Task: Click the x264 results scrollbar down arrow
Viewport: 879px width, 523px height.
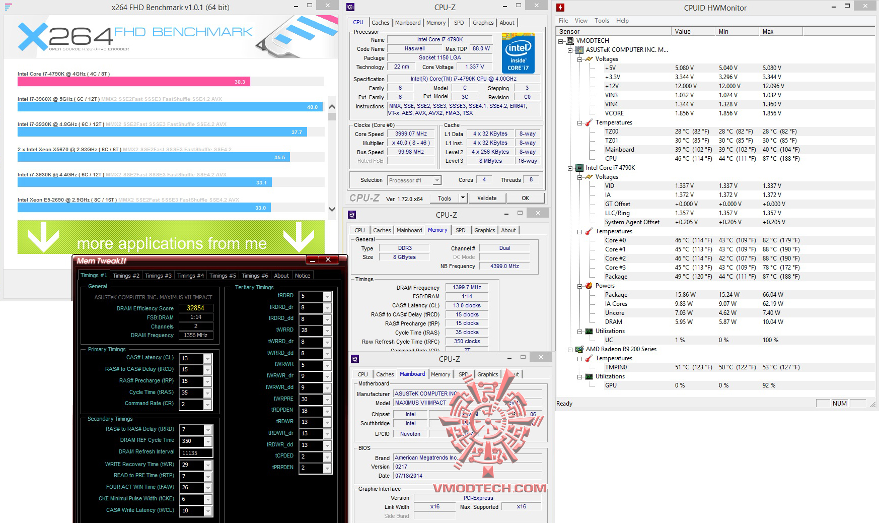Action: click(332, 210)
